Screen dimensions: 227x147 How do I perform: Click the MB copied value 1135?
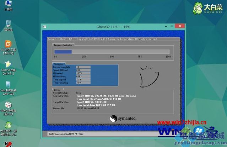tap(83, 73)
